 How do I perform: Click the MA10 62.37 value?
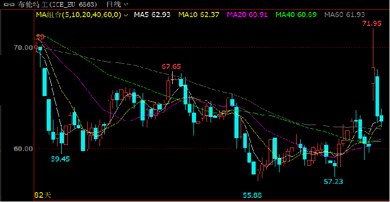pyautogui.click(x=199, y=15)
